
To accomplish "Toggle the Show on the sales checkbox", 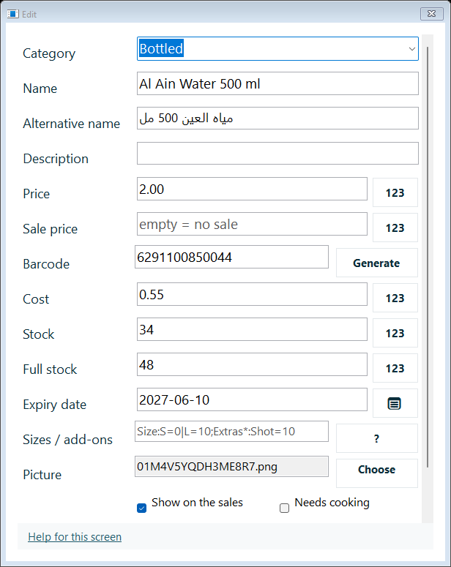I will 142,508.
